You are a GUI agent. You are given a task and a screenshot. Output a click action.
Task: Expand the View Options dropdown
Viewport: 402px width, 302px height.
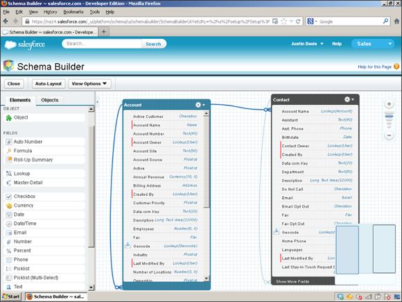click(89, 84)
